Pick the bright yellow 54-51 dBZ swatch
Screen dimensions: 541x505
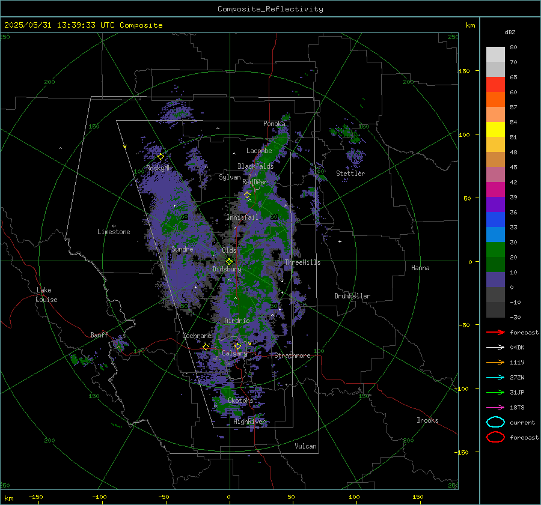coord(495,130)
